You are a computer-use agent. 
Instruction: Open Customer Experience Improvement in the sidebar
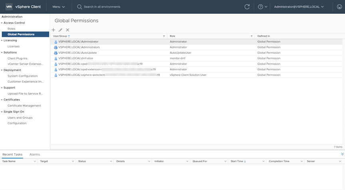(x=25, y=81)
